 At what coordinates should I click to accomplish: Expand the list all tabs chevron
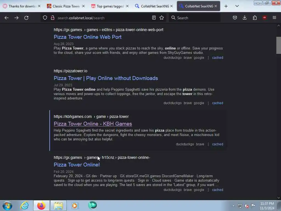tap(237, 6)
